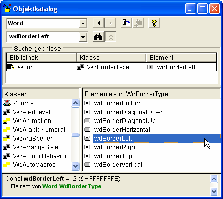Follow the WdBorderType link in details pane
The width and height of the screenshot is (223, 199).
tap(80, 186)
